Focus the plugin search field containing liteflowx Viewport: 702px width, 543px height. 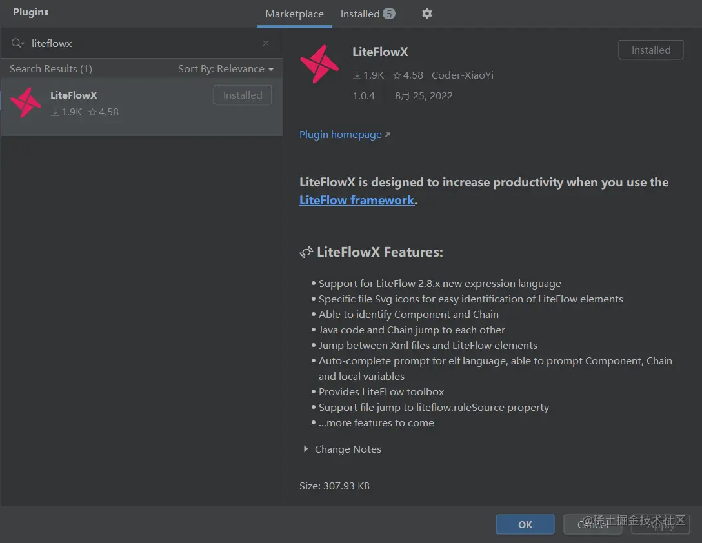[x=141, y=43]
